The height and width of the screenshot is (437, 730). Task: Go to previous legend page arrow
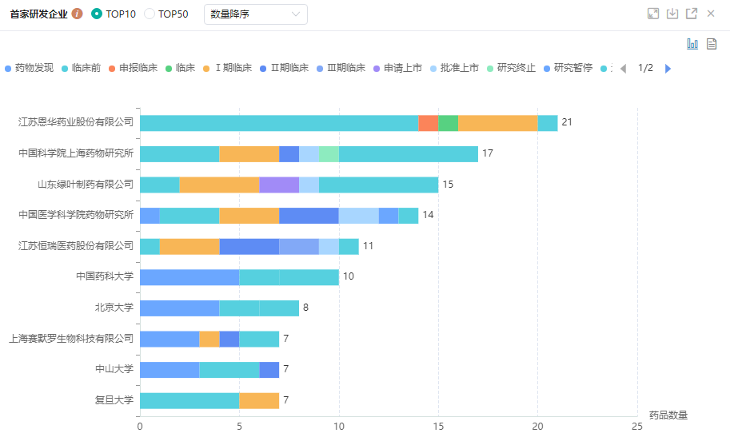[624, 69]
